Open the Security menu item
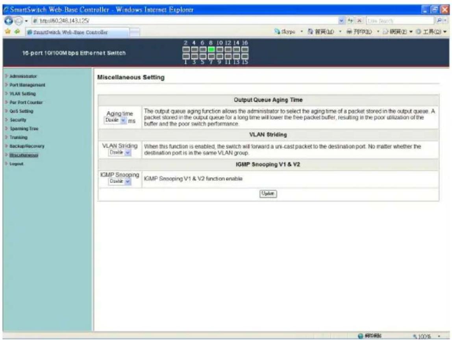452x340 pixels. click(18, 120)
